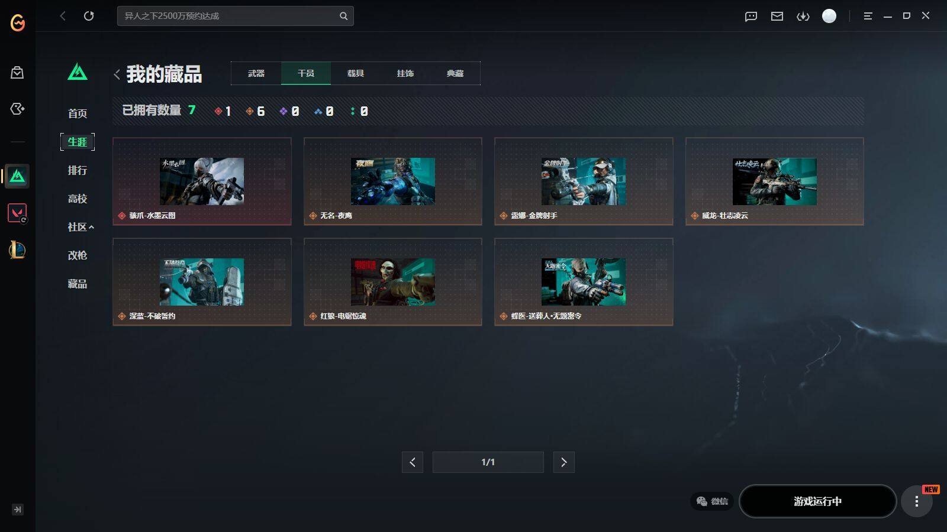Go to previous collection page
Screen dimensions: 947x532
coord(413,462)
